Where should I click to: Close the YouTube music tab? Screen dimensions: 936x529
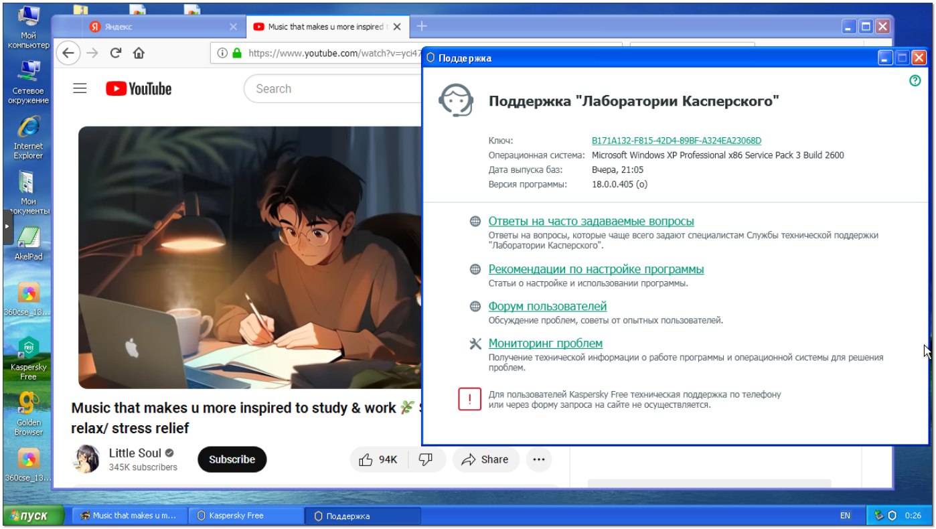coord(398,27)
